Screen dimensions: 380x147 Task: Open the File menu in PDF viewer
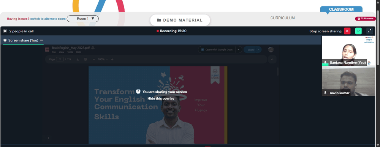54,52
